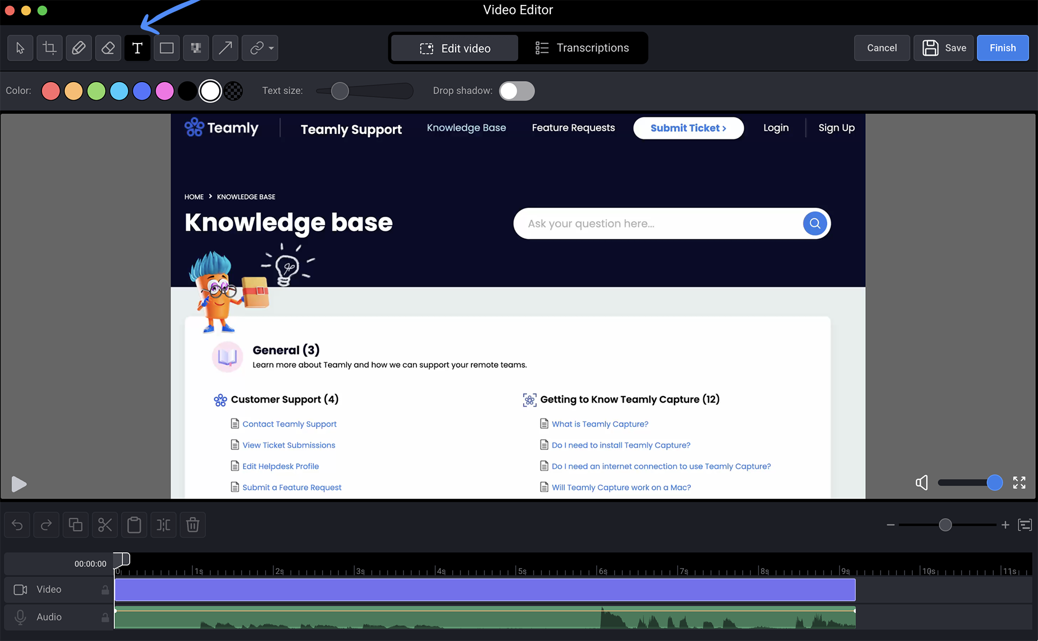The width and height of the screenshot is (1038, 641).
Task: Toggle the Audio track lock
Action: 105,618
